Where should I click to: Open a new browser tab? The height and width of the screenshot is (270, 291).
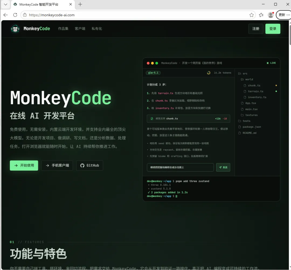point(80,5)
